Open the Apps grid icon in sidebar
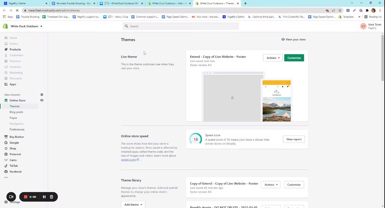Screen dimensions: 385x208 pyautogui.click(x=6, y=84)
